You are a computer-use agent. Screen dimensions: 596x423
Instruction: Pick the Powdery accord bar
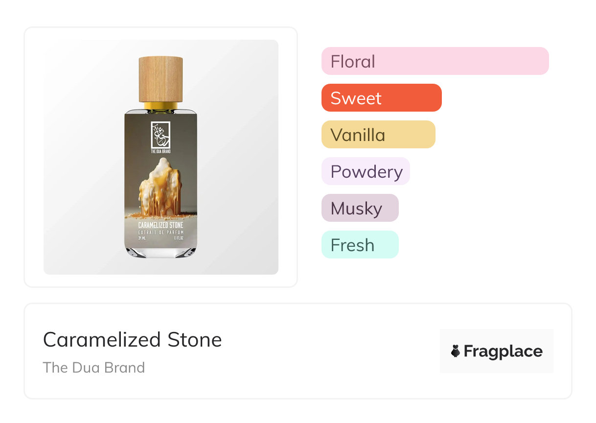(366, 171)
